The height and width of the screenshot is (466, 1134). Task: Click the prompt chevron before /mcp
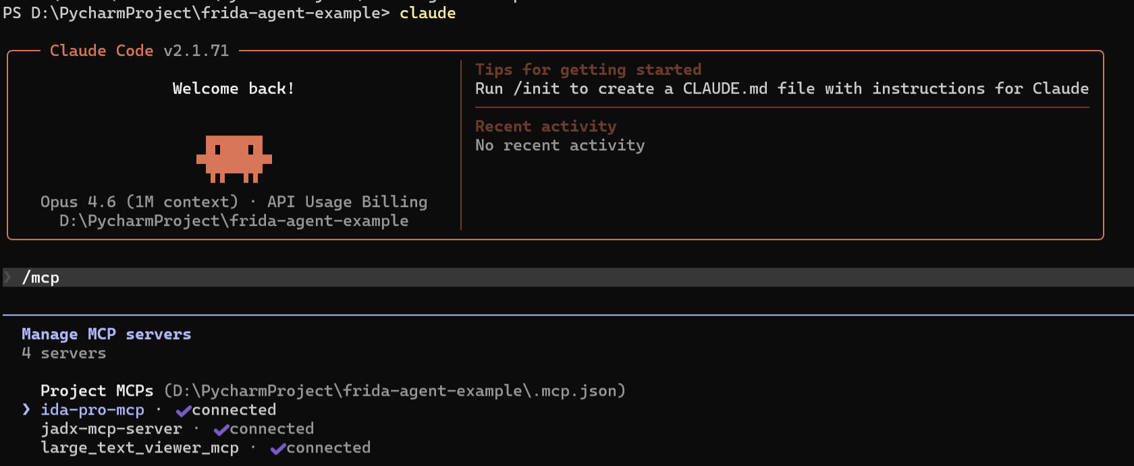pyautogui.click(x=8, y=277)
